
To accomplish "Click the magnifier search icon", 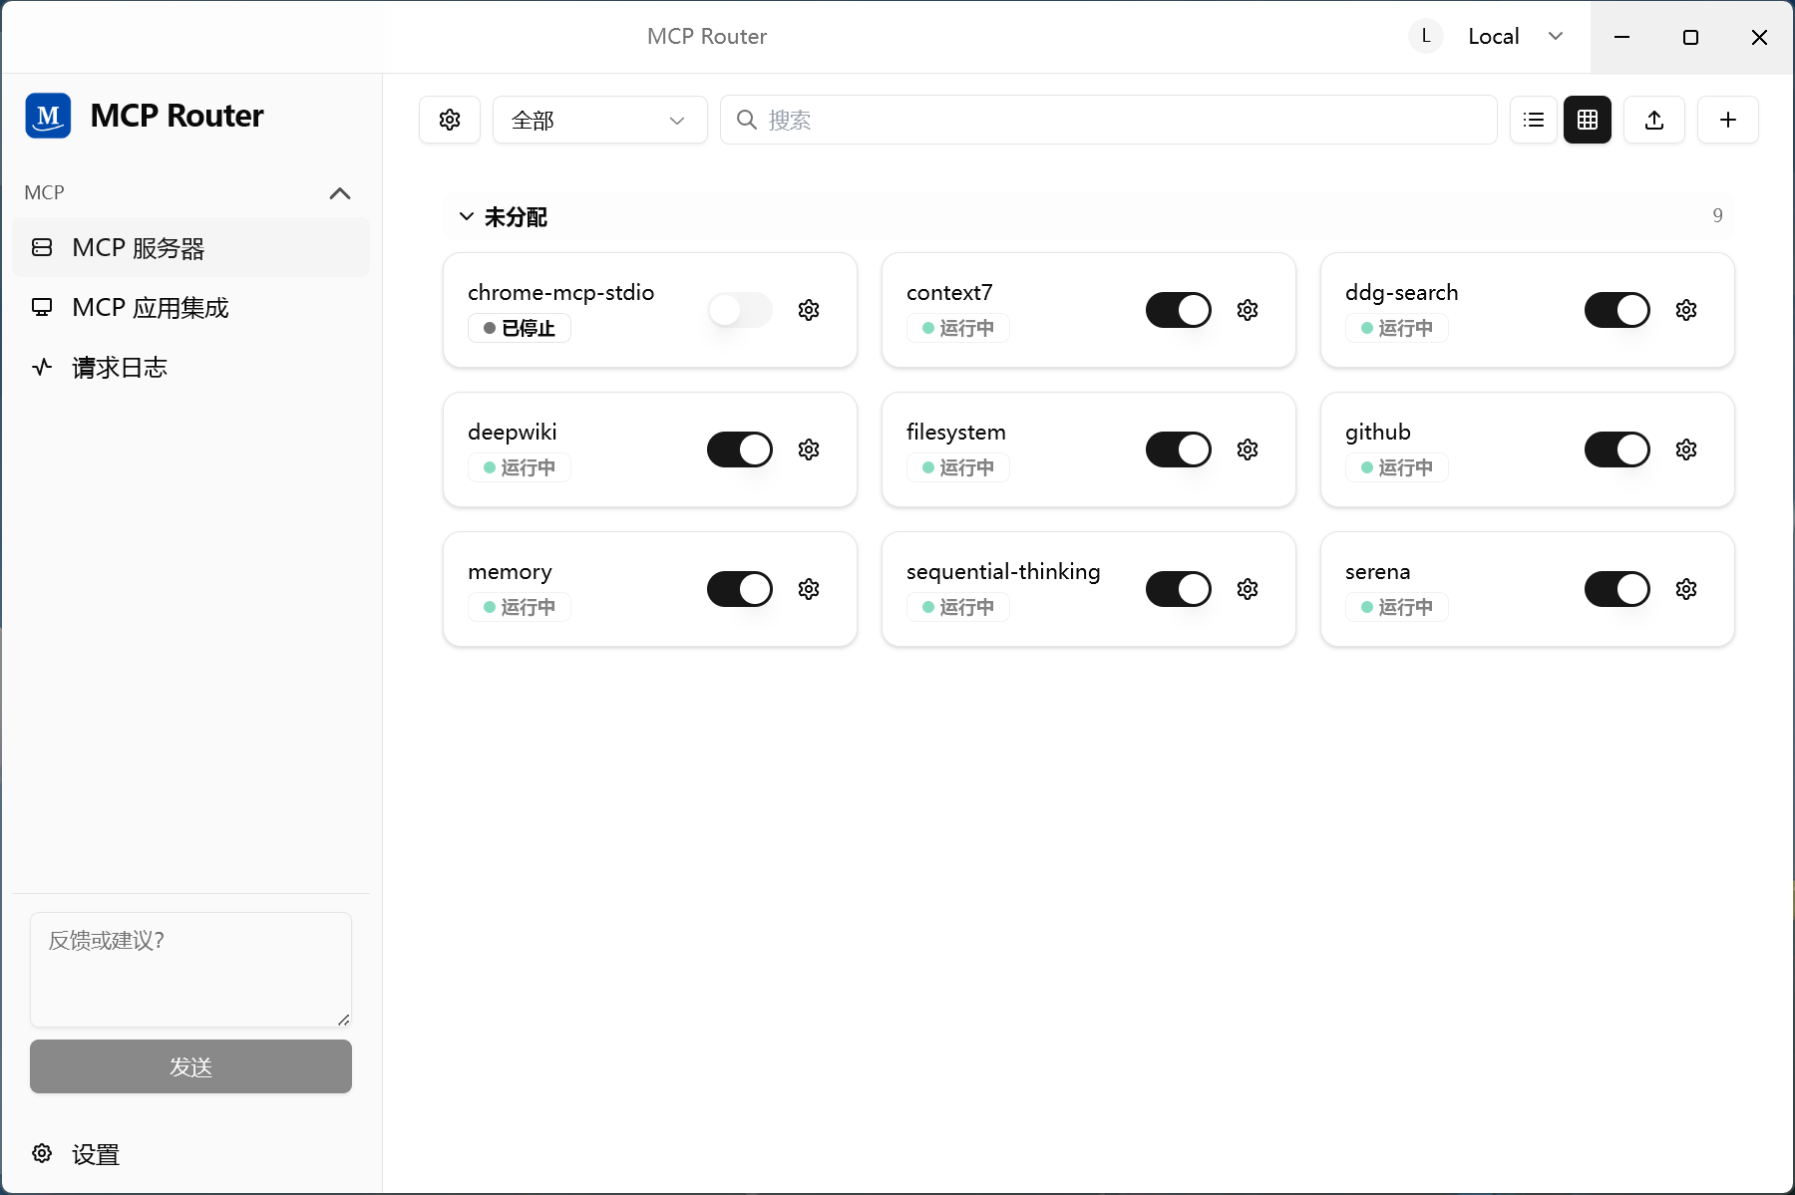I will pos(746,120).
